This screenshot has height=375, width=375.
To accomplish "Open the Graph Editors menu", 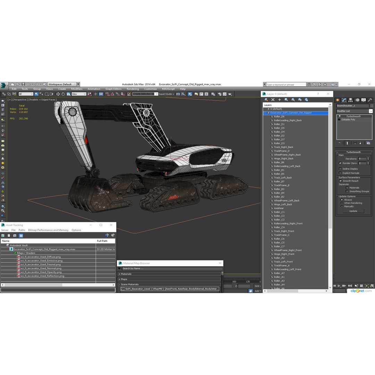I will pos(113,89).
